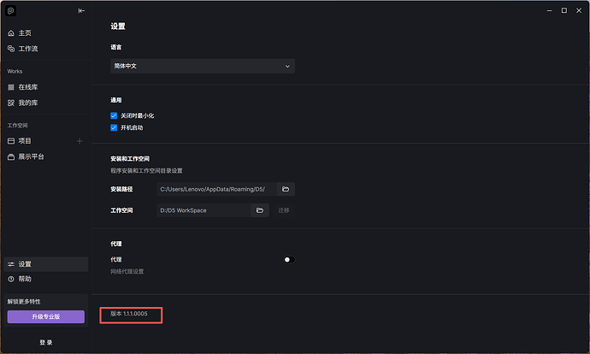The width and height of the screenshot is (590, 354).
Task: Open the 项目 projects section
Action: coord(25,140)
